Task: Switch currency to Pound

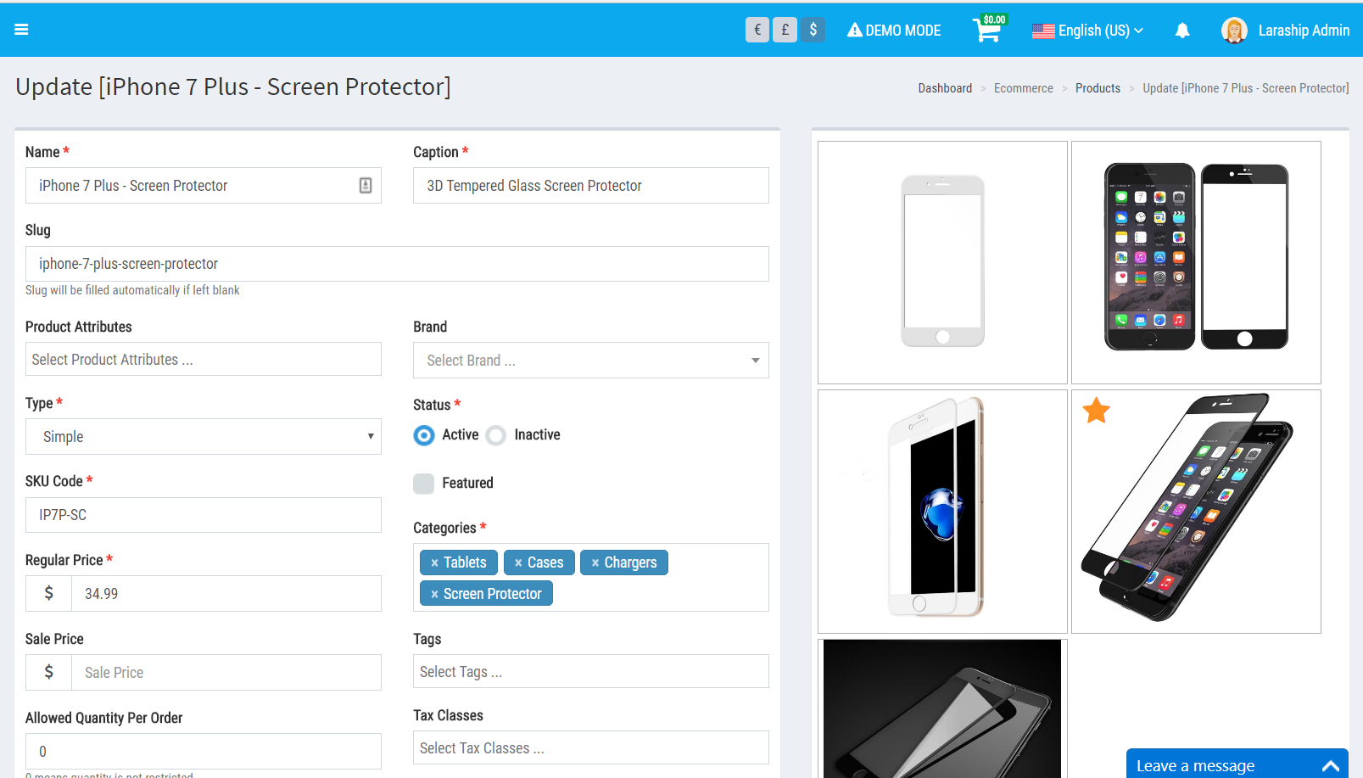Action: 785,30
